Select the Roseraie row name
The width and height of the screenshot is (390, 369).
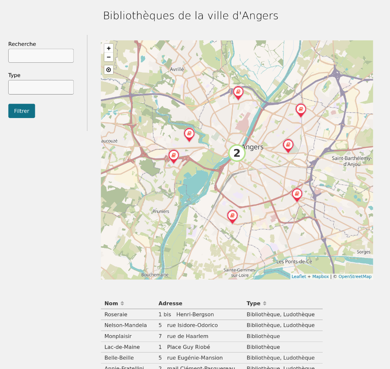116,314
